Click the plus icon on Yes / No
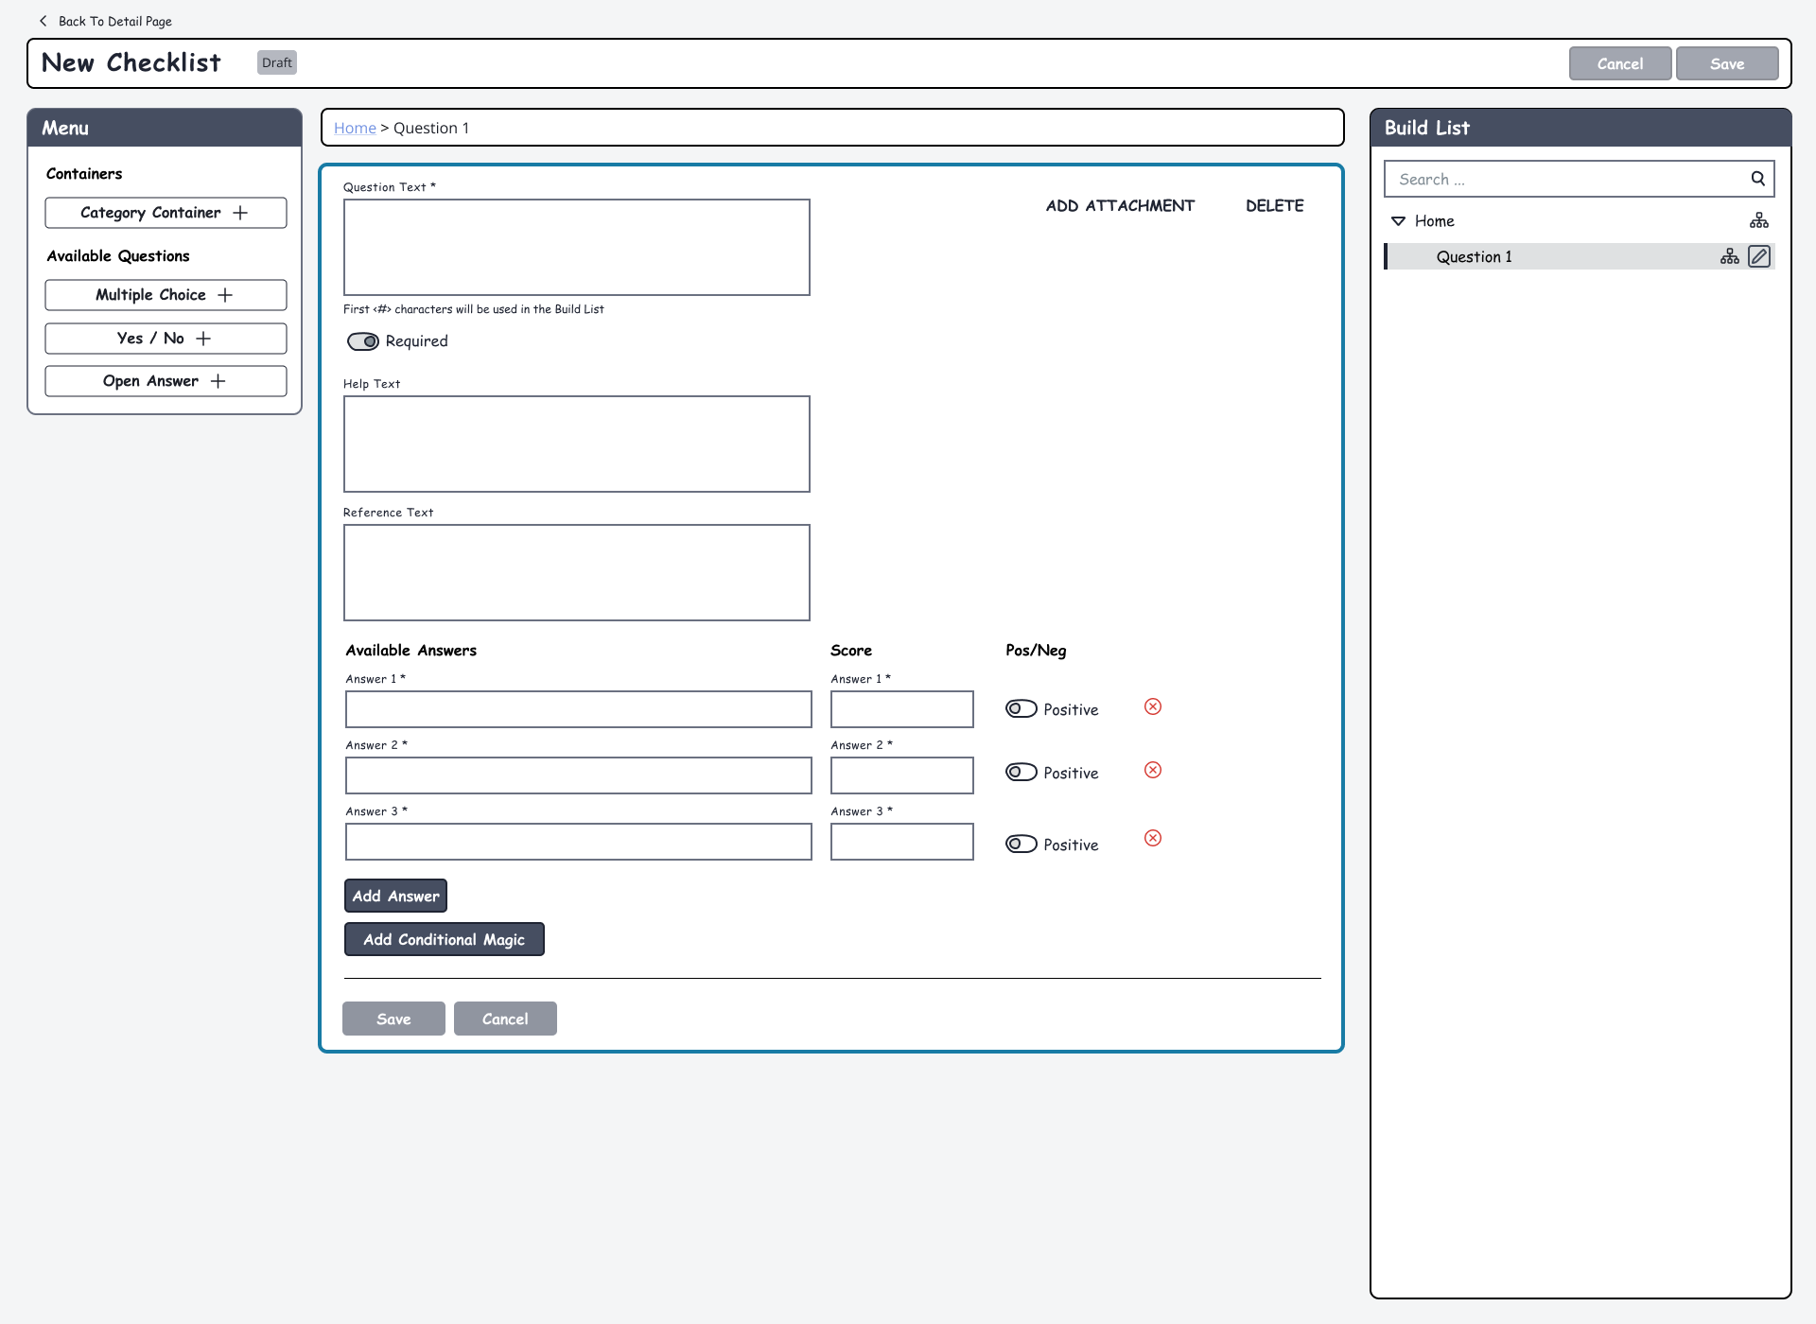Image resolution: width=1816 pixels, height=1324 pixels. click(203, 339)
